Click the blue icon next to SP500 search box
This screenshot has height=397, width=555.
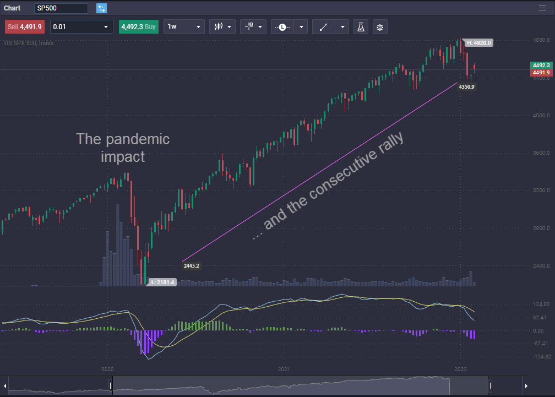(x=100, y=8)
